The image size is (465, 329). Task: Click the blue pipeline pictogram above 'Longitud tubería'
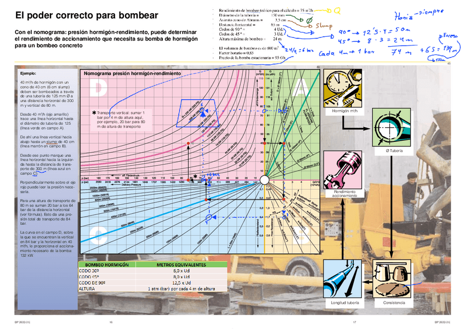[343, 279]
